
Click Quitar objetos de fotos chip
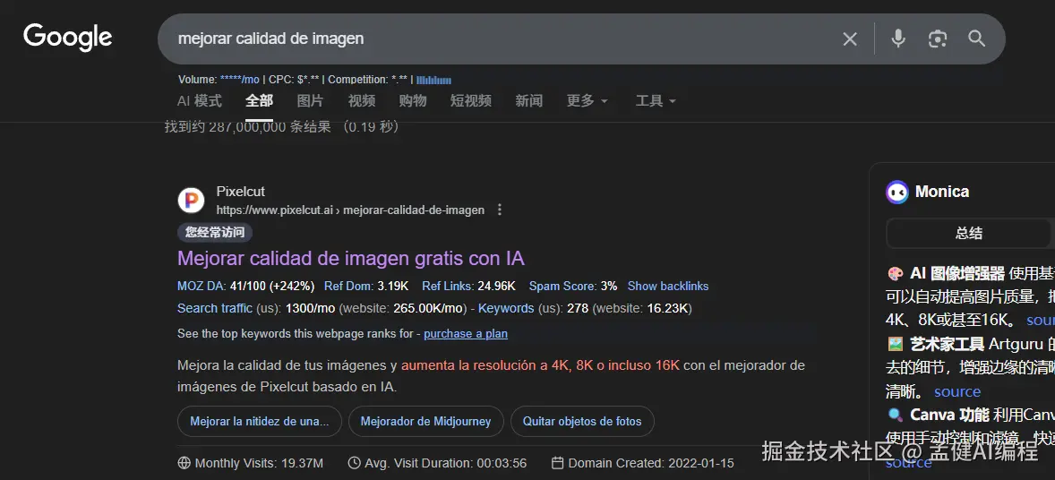[x=582, y=422]
